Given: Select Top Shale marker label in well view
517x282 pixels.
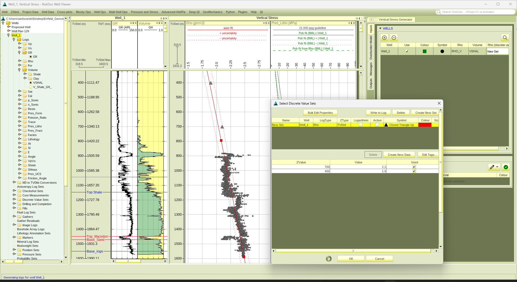Looking at the screenshot, I should (x=94, y=192).
